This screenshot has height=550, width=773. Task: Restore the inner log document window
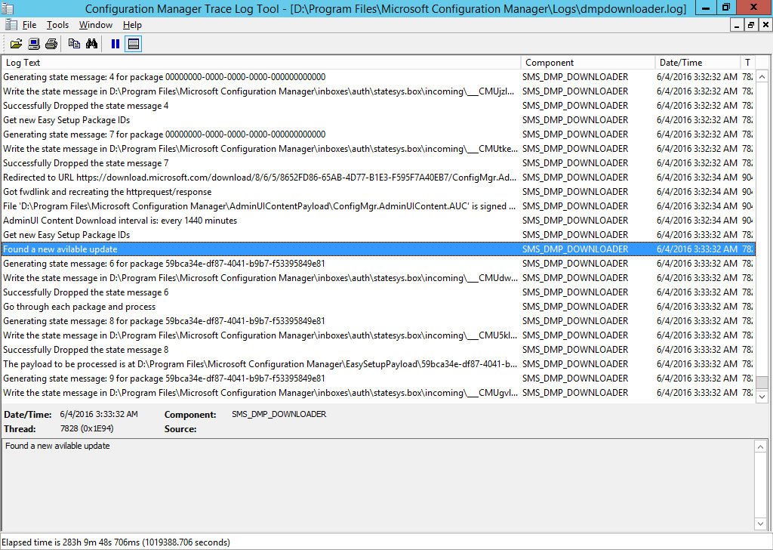tap(751, 25)
